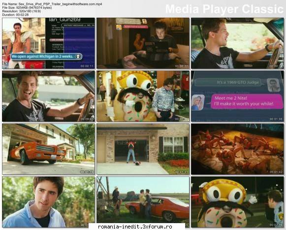Image resolution: width=286 pixels, height=230 pixels.
Task: Select the thumbnail of the boy with a laptop at 00:00:22
Action: 143,43
